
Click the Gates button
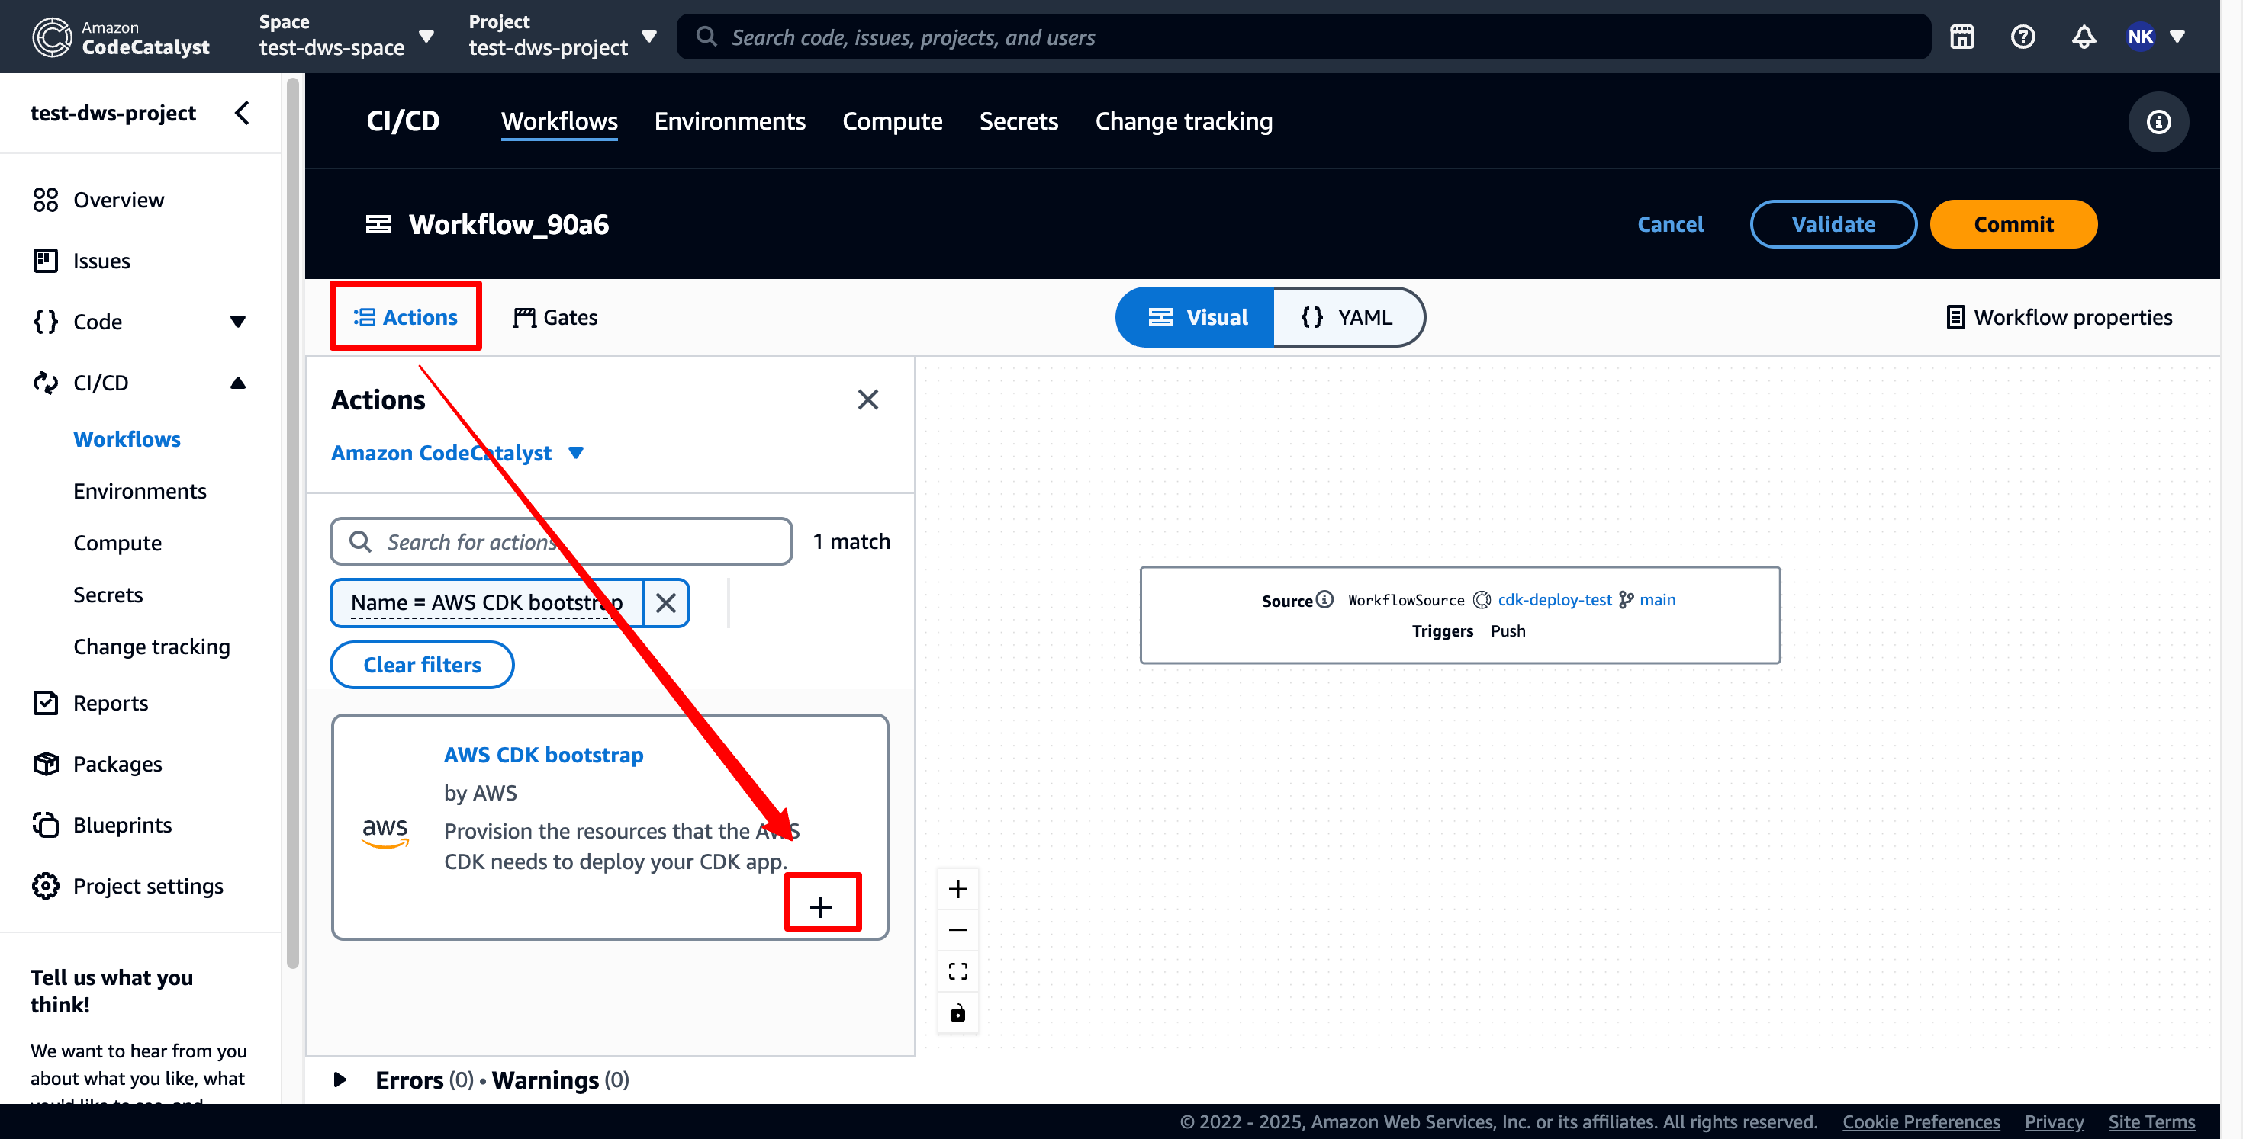(555, 316)
